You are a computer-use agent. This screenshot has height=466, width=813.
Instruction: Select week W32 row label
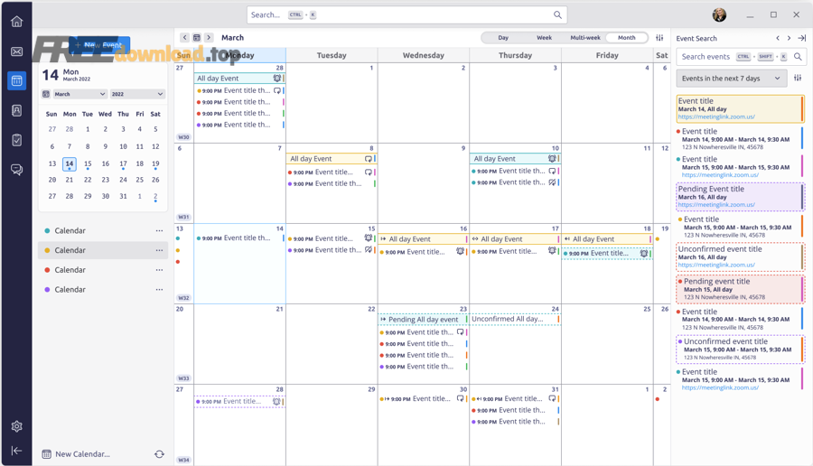pos(183,298)
